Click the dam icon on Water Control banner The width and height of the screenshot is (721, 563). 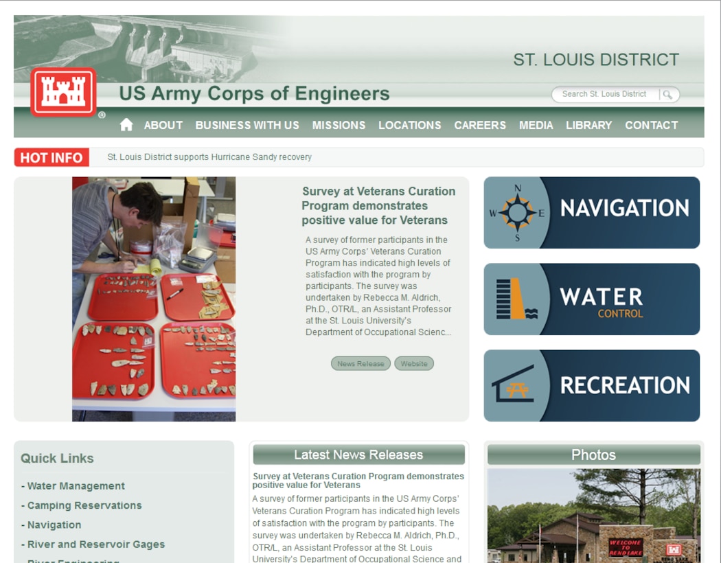[x=517, y=299]
